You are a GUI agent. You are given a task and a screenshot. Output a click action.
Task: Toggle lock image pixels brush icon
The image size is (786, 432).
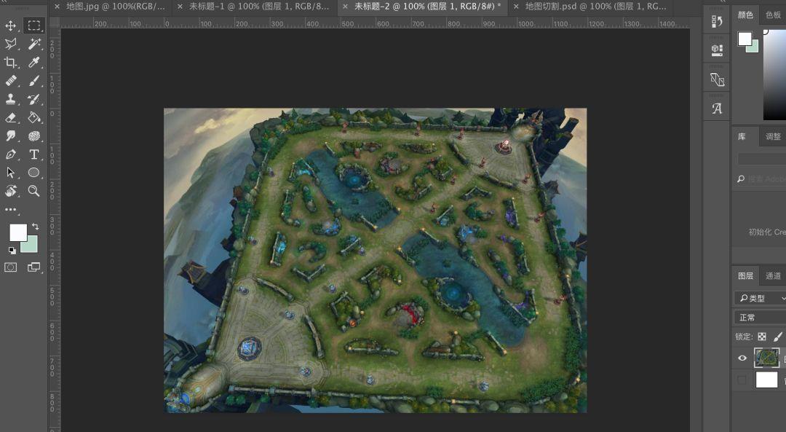tap(778, 337)
